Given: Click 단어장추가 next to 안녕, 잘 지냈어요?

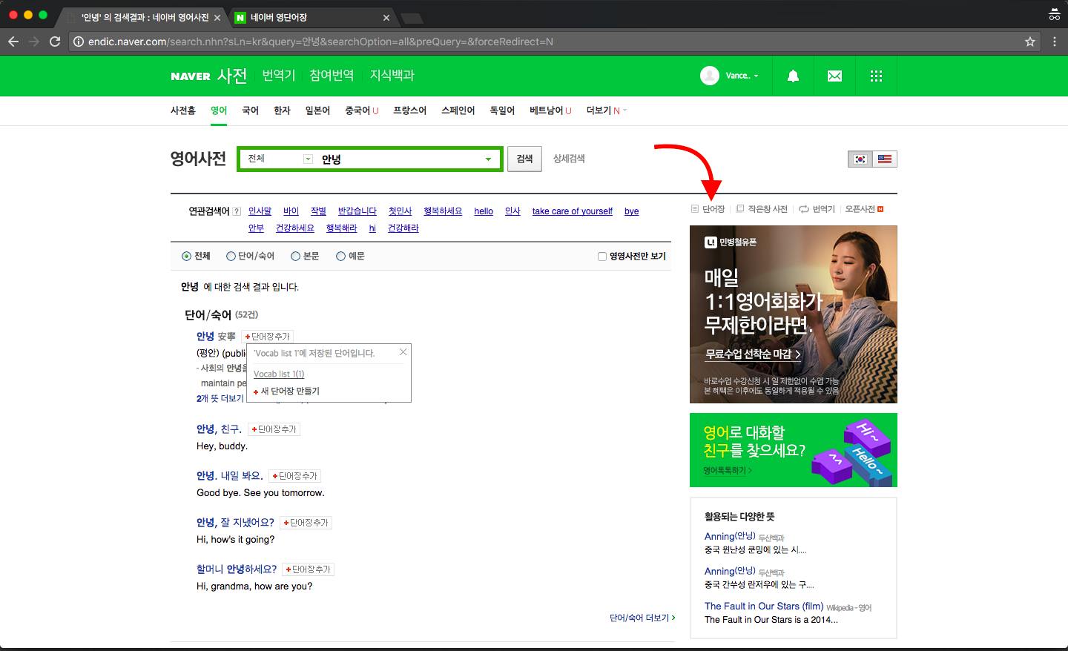Looking at the screenshot, I should point(306,523).
